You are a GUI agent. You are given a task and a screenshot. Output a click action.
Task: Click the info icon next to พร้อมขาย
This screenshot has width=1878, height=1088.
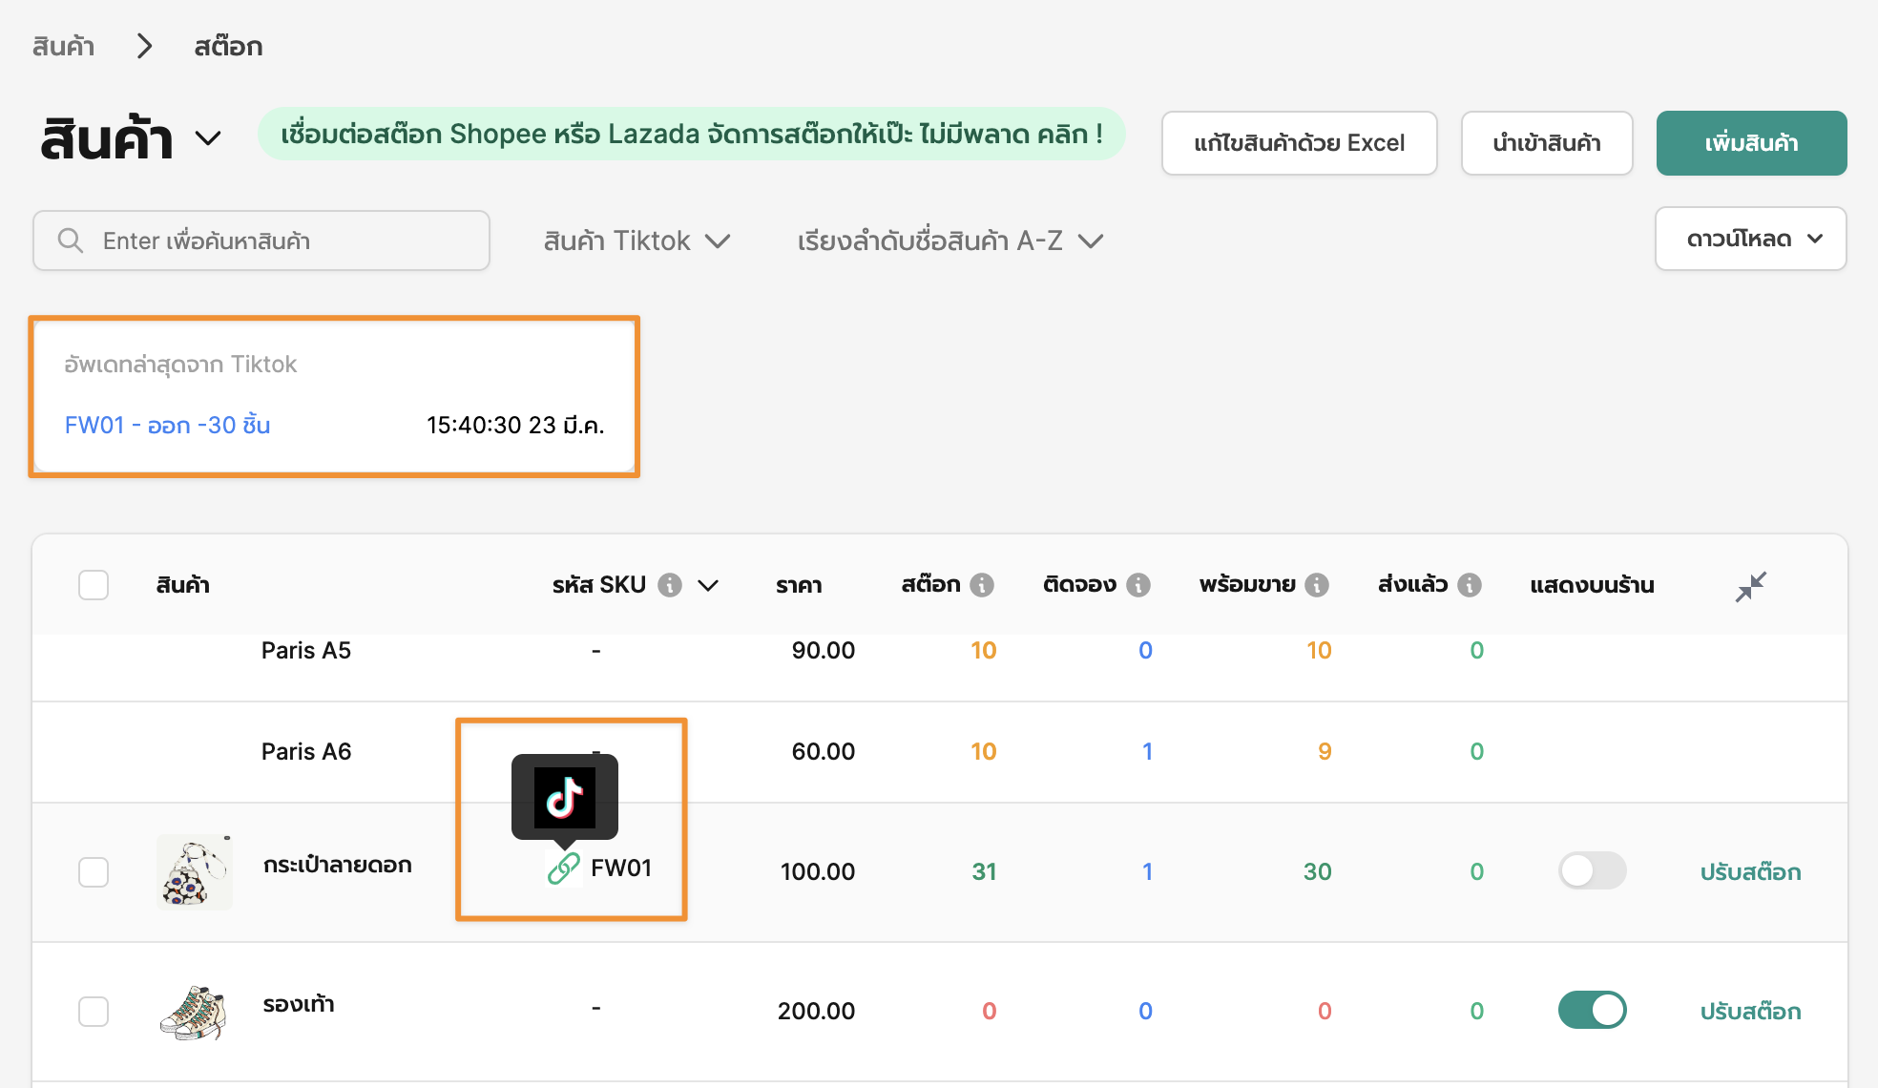pos(1317,585)
